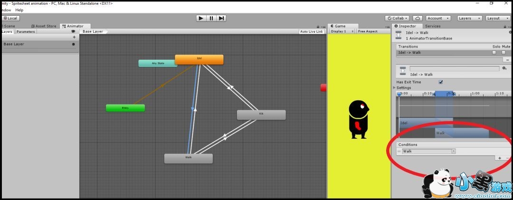Open the Layout dropdown

498,19
